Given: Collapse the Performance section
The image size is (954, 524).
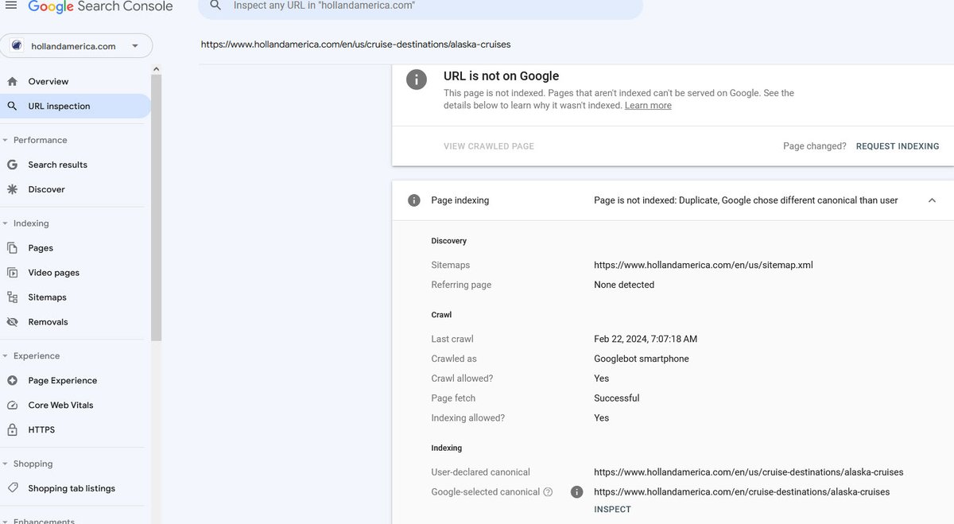Looking at the screenshot, I should coord(6,140).
